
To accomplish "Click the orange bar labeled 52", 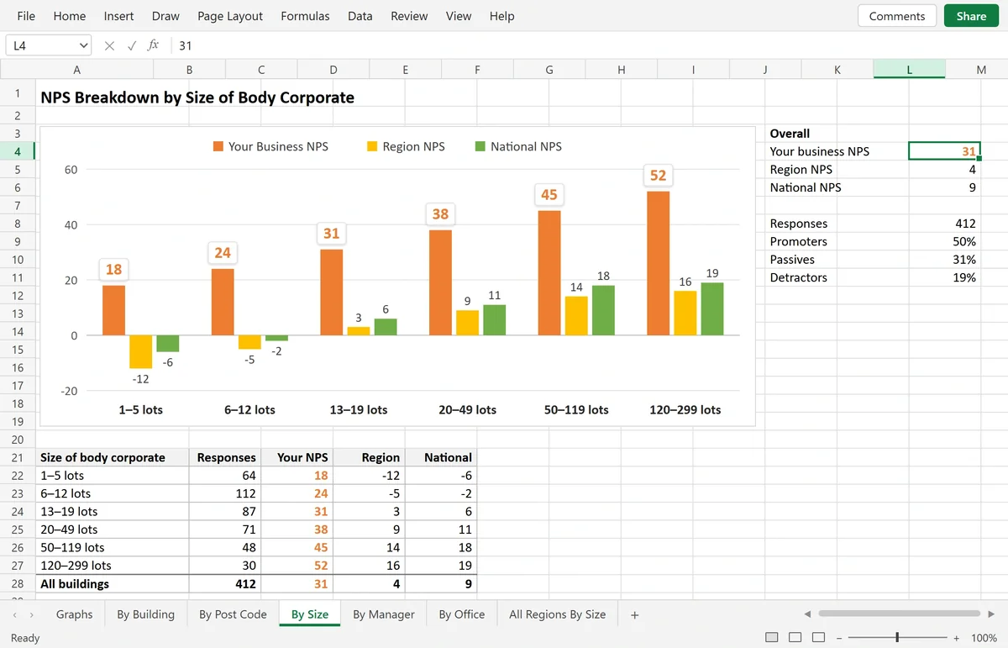I will 659,263.
